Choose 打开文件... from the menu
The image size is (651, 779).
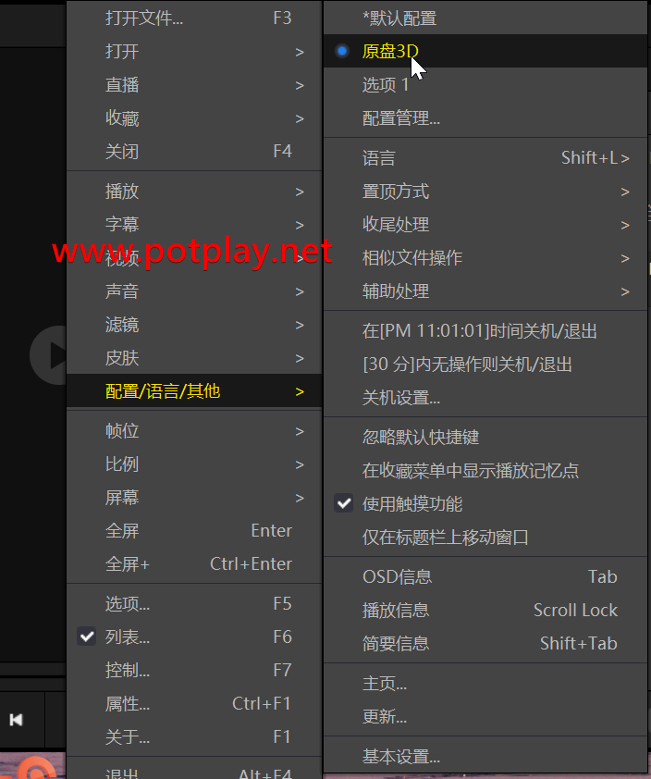194,19
